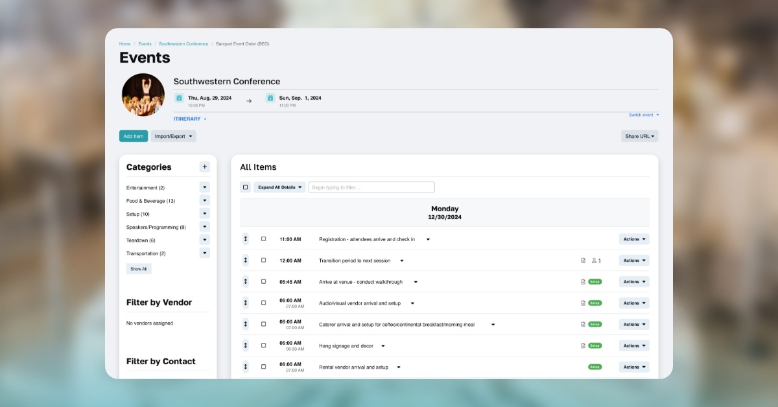Expand details for Hang signage and decor
778x407 pixels.
383,346
